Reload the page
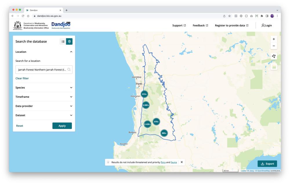Image resolution: width=290 pixels, height=184 pixels. tap(23, 16)
